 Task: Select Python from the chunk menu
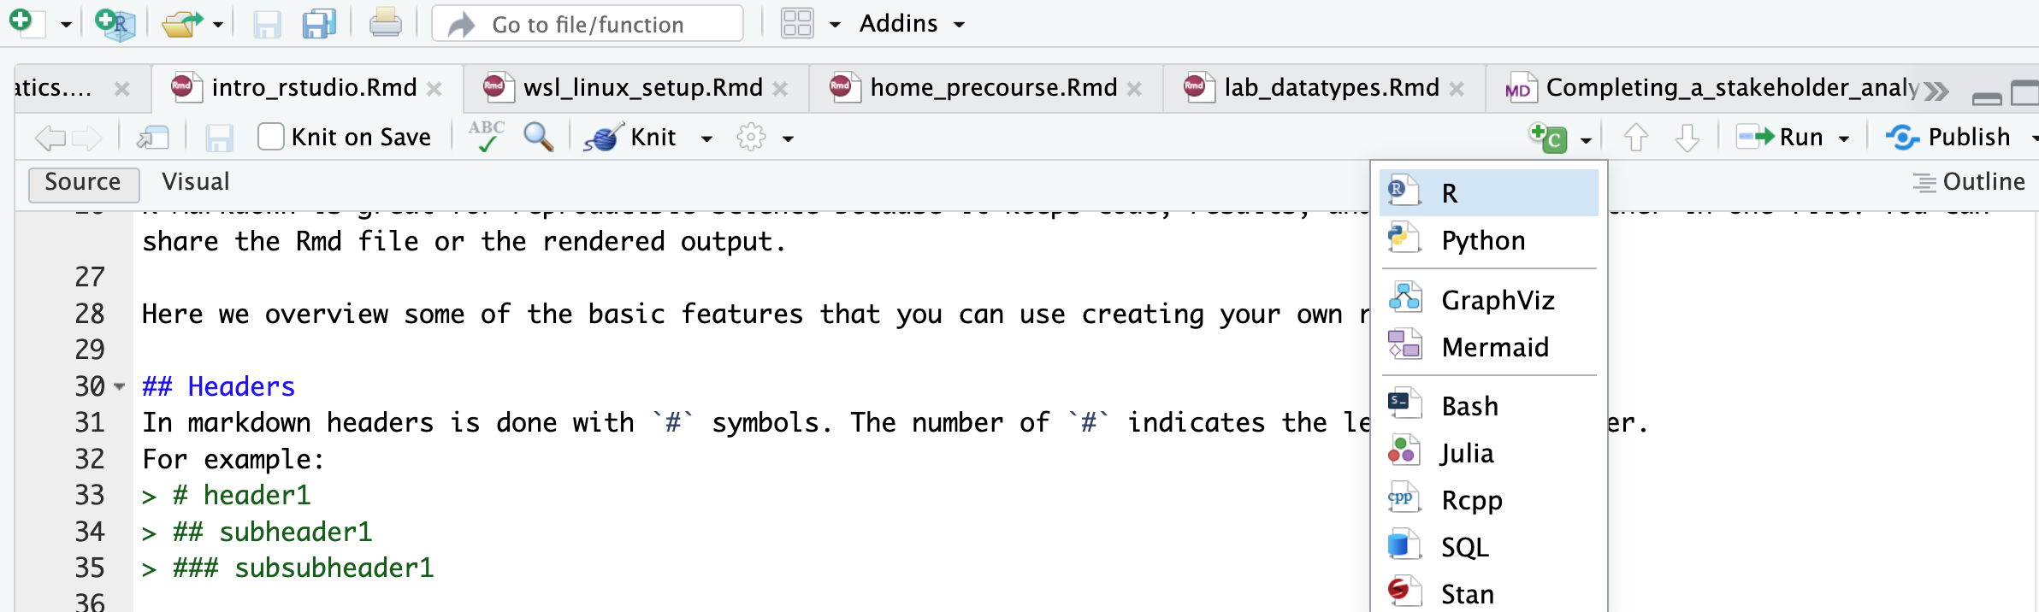pyautogui.click(x=1483, y=241)
